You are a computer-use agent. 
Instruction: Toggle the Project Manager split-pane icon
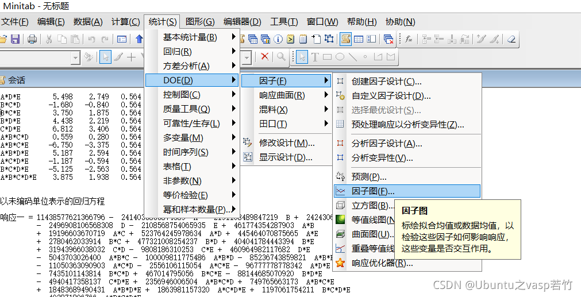tap(371, 39)
